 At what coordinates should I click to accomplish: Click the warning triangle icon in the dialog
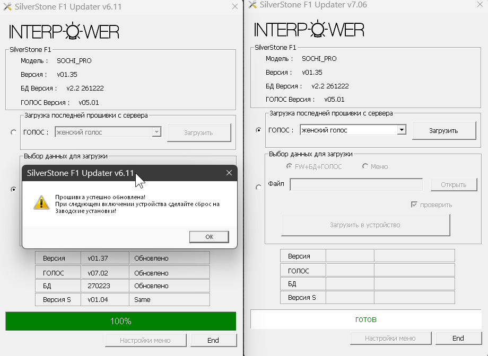click(41, 202)
